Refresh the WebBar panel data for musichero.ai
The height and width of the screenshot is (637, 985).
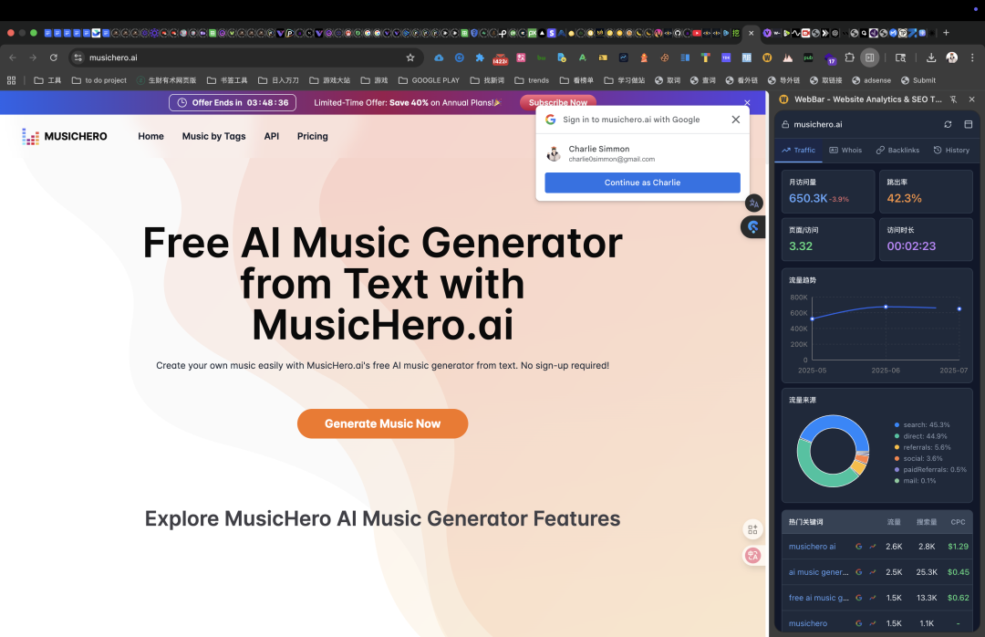[x=948, y=124]
